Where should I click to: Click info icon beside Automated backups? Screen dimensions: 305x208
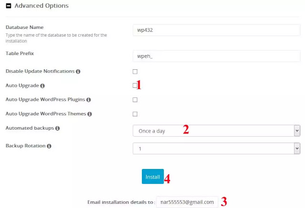pyautogui.click(x=57, y=128)
